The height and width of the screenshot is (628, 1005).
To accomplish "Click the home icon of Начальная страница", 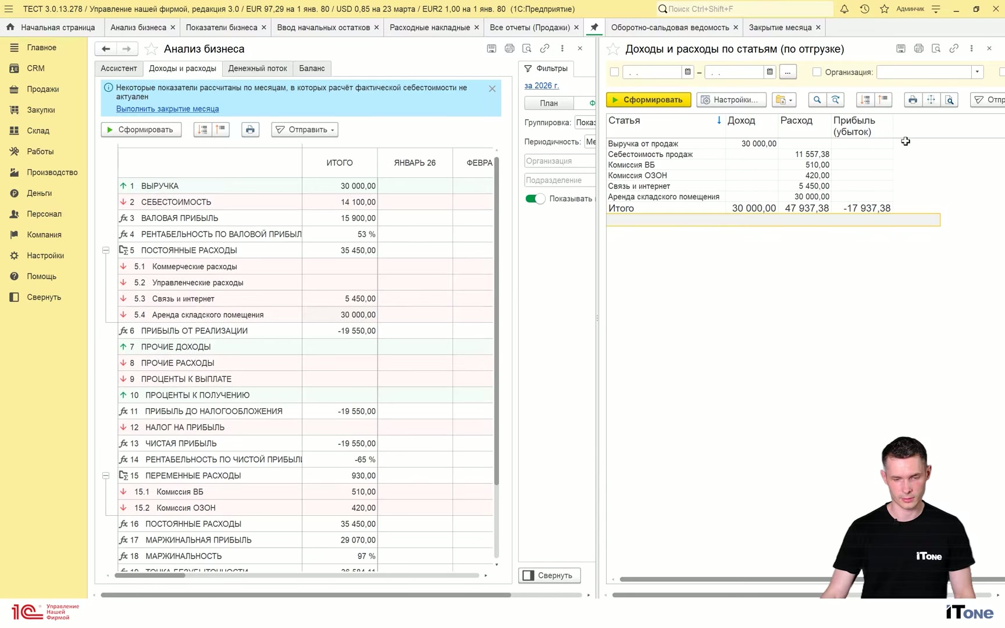I will click(x=10, y=27).
